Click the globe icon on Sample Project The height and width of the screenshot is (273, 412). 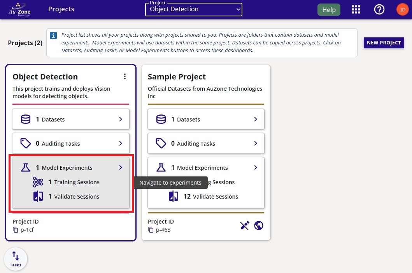click(x=259, y=225)
